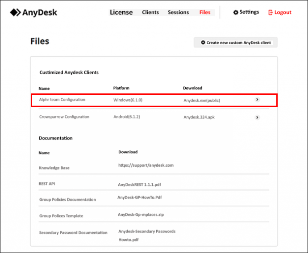Download AnyDeskREST 1.1.1.pdf
Image resolution: width=308 pixels, height=253 pixels.
click(x=139, y=185)
